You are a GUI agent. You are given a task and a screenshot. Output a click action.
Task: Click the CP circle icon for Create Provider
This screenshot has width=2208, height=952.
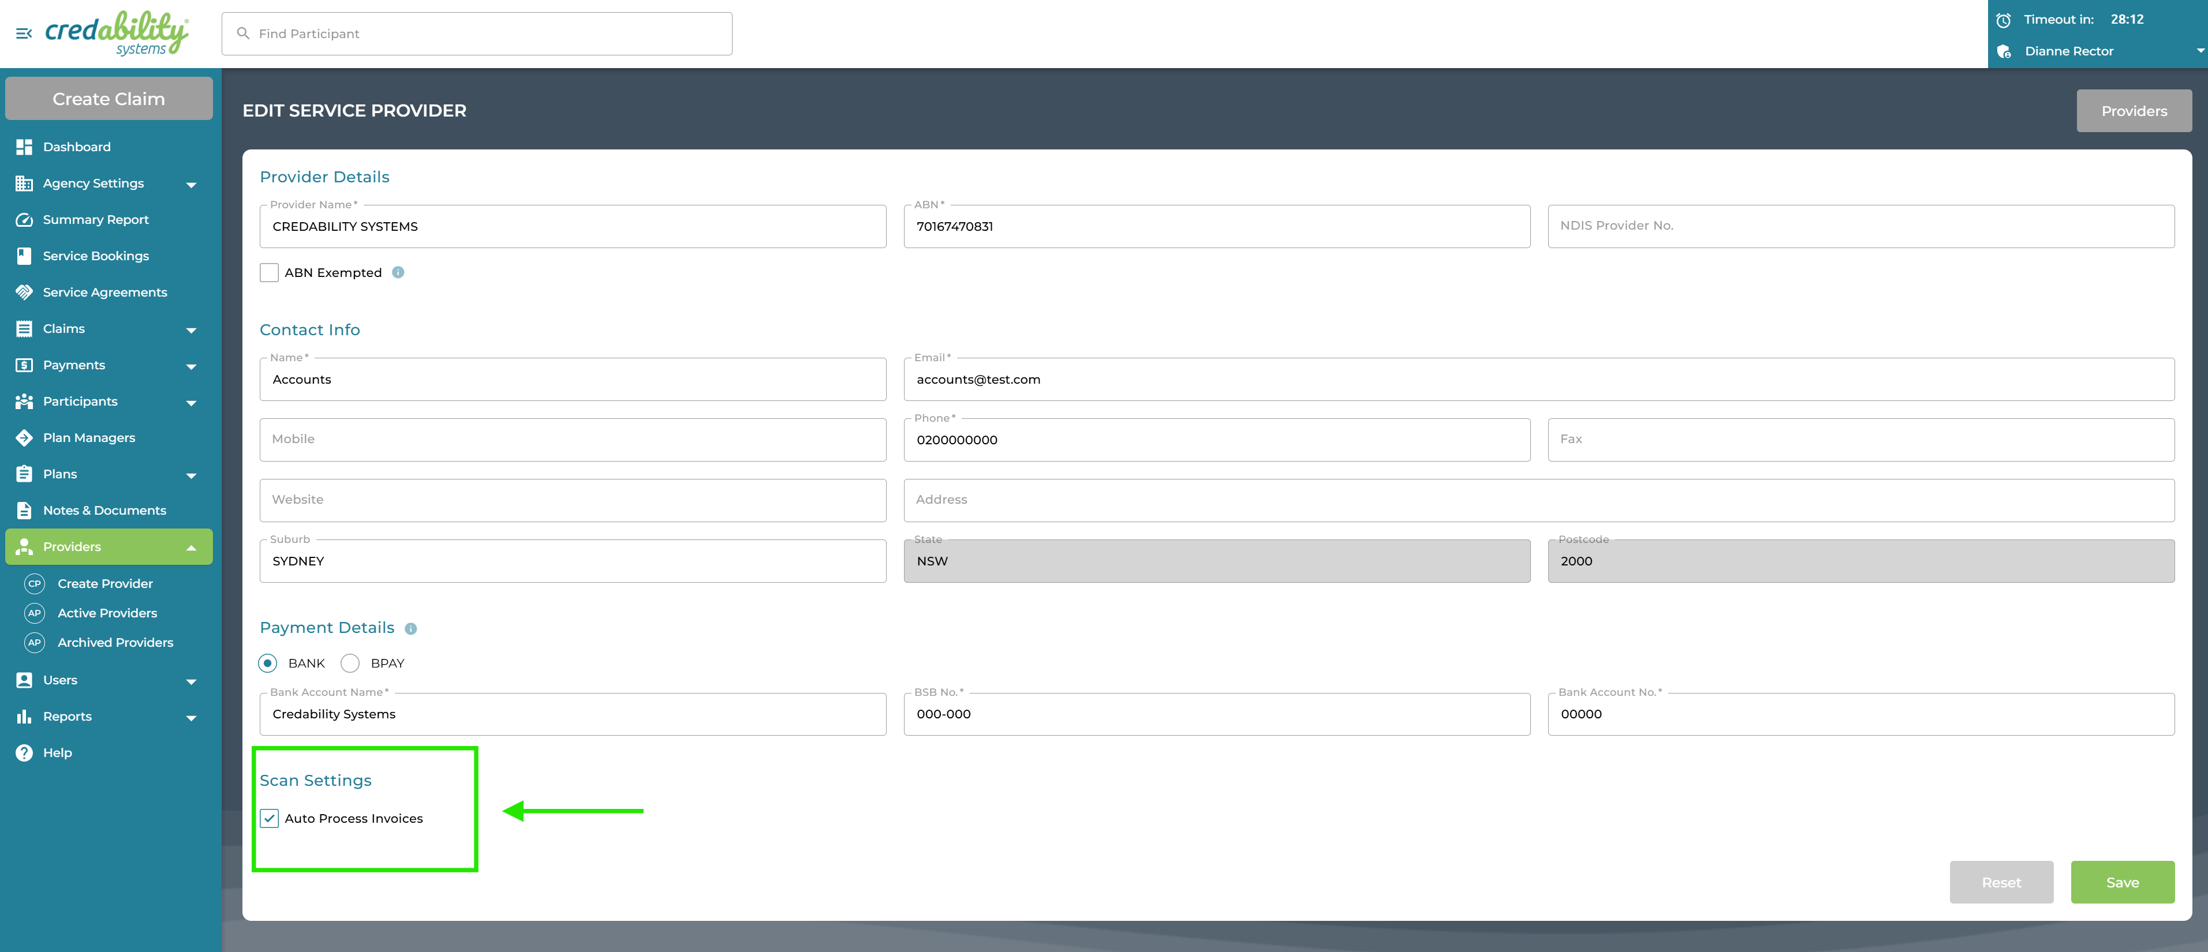[34, 583]
